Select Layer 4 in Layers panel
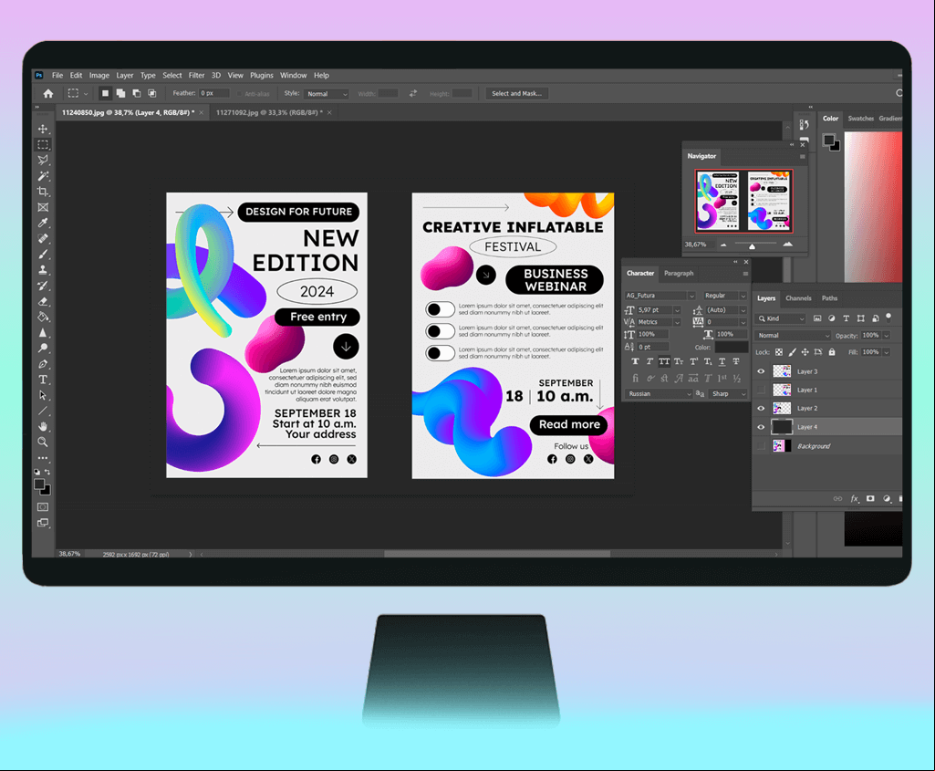This screenshot has width=935, height=771. pos(827,427)
